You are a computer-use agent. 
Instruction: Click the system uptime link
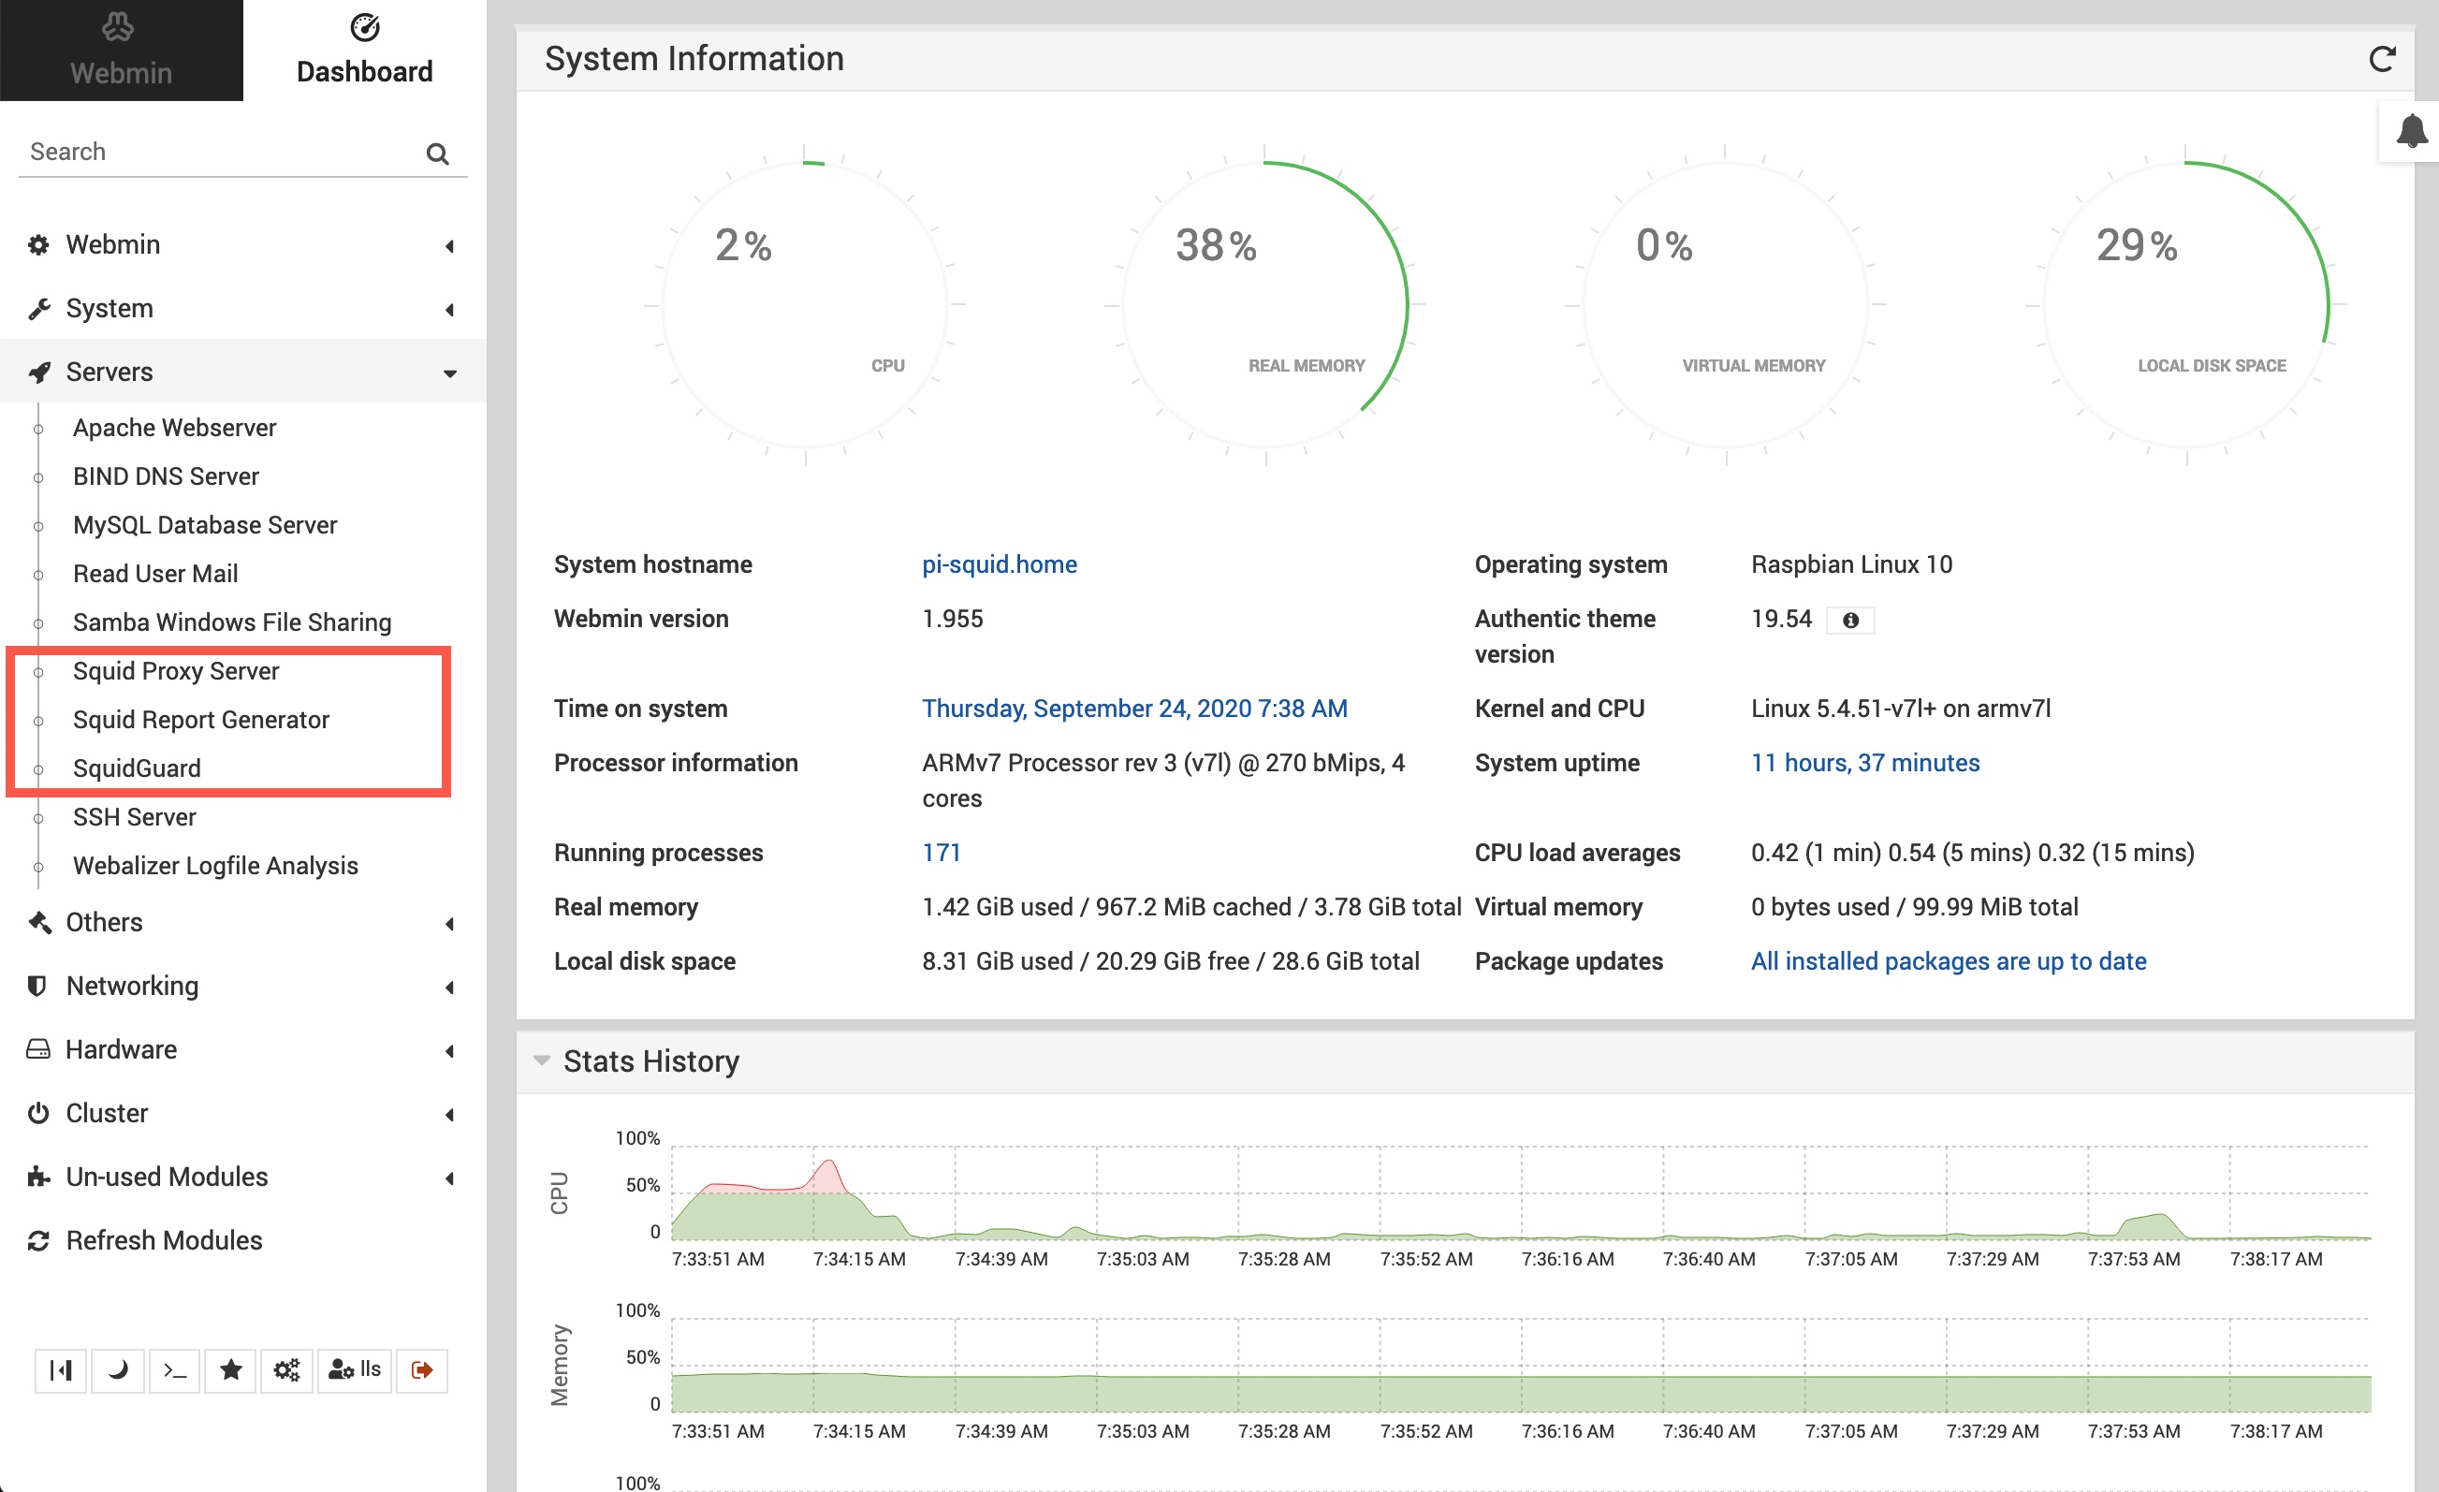pos(1864,764)
